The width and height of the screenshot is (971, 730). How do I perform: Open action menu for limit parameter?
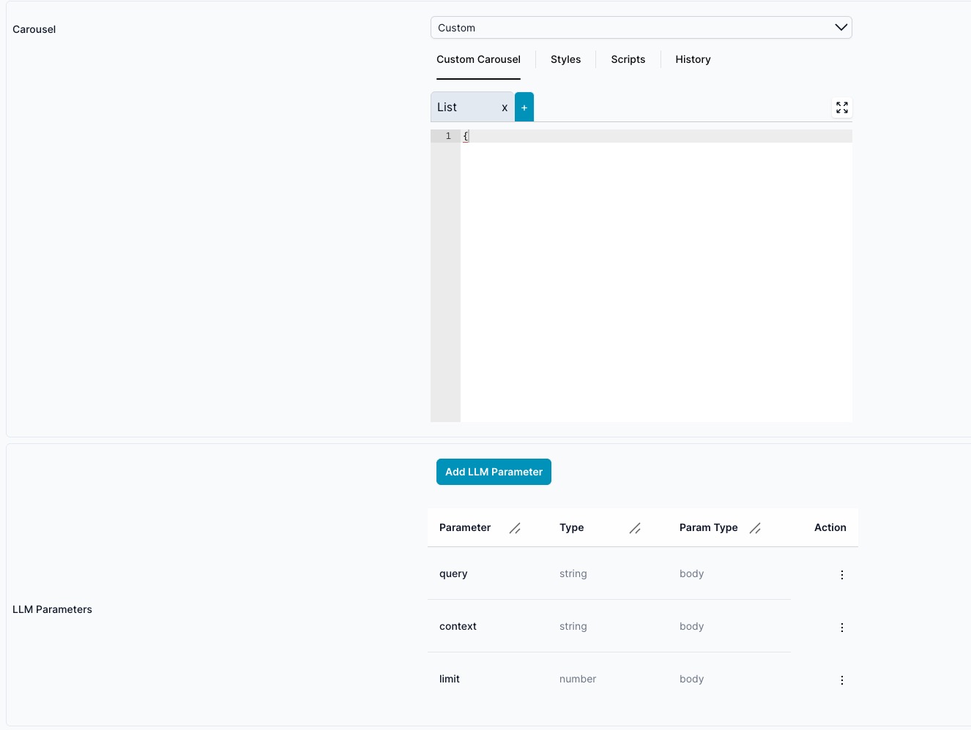842,680
